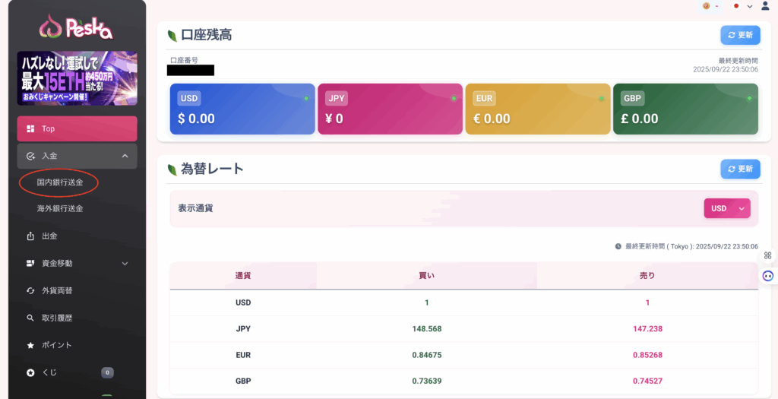Image resolution: width=778 pixels, height=399 pixels.
Task: Open the language flag dropdown
Action: coord(742,6)
